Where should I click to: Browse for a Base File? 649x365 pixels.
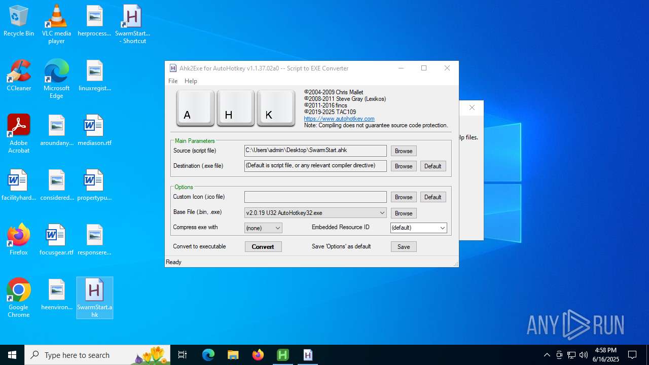click(x=404, y=213)
